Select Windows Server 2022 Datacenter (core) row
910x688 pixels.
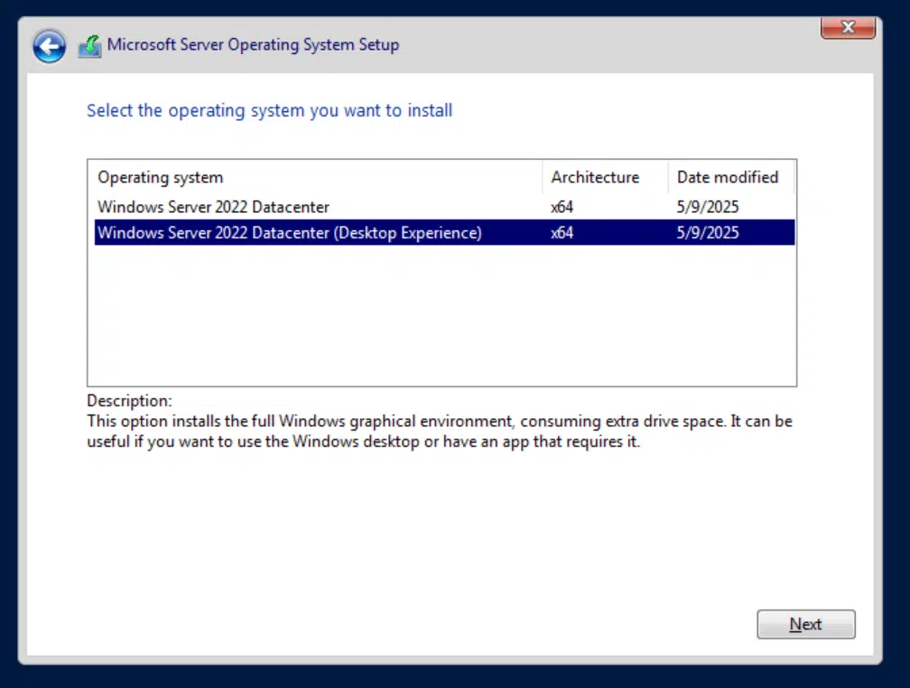pos(213,207)
